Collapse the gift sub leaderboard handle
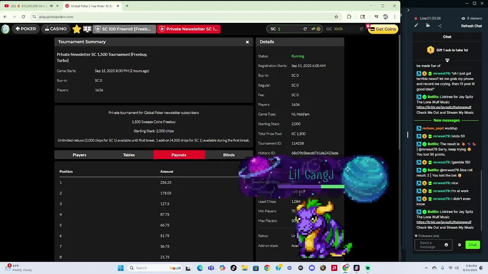 click(x=447, y=60)
